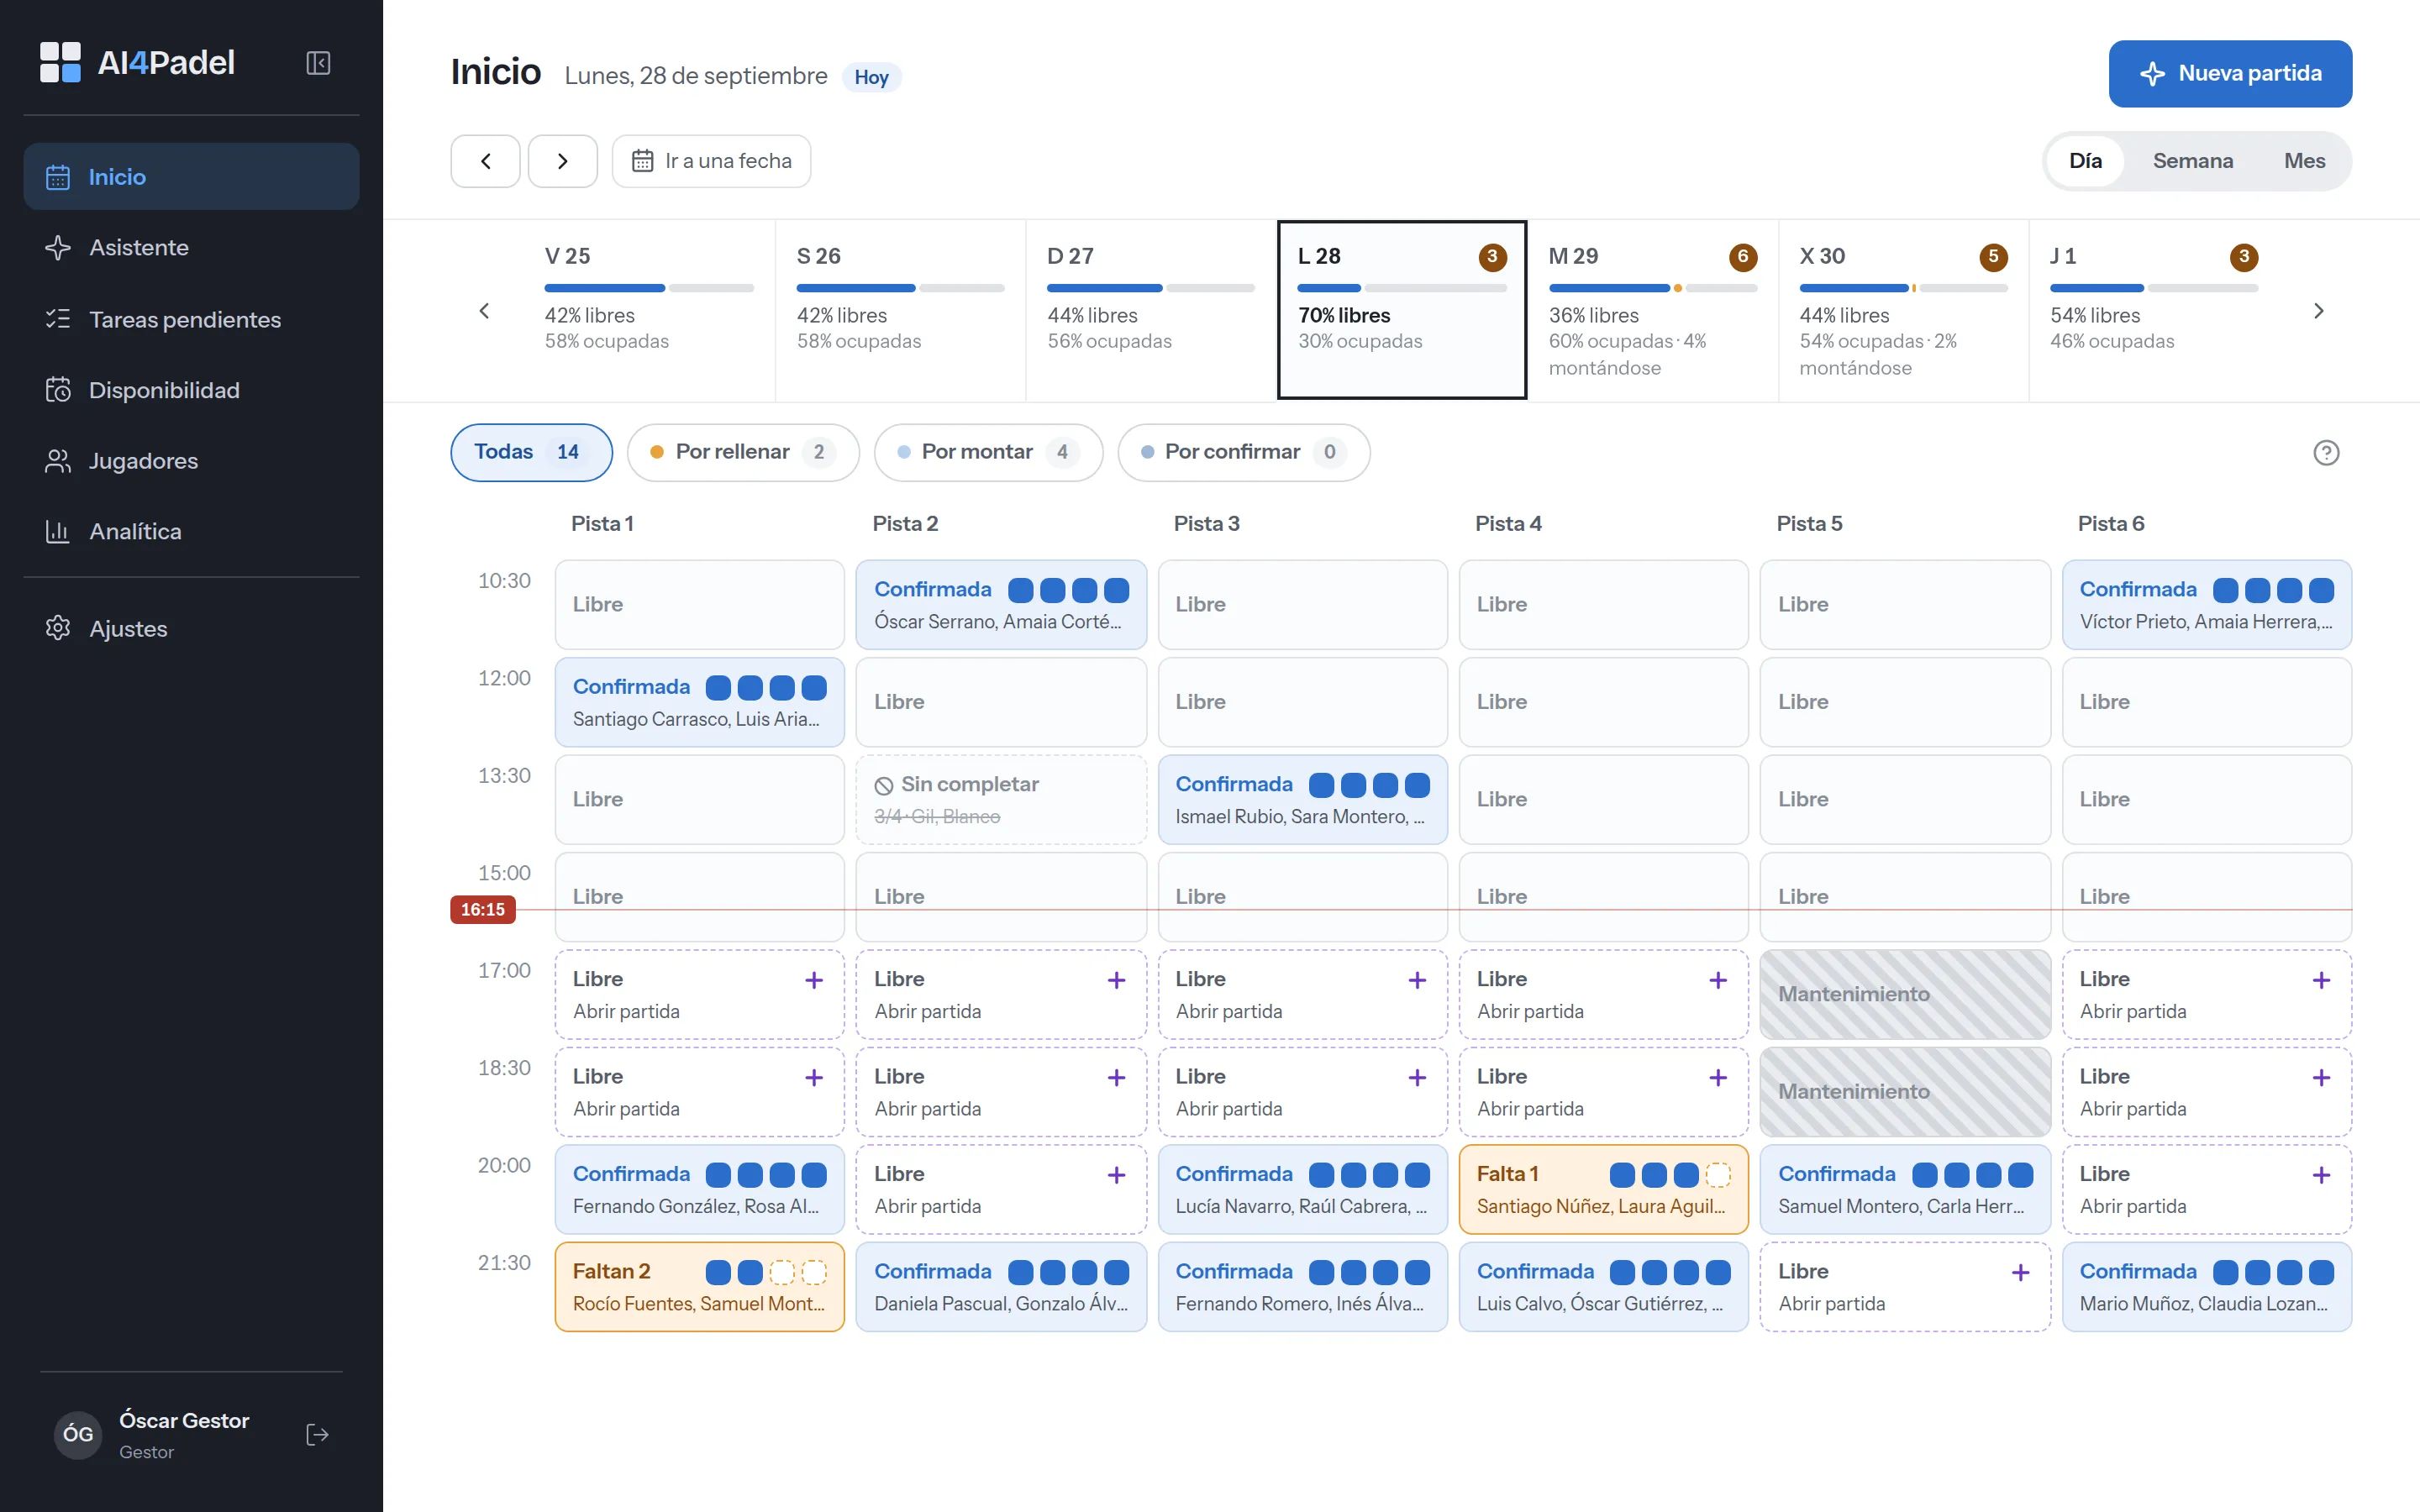Go to next day arrow
The image size is (2420, 1512).
coord(563,161)
